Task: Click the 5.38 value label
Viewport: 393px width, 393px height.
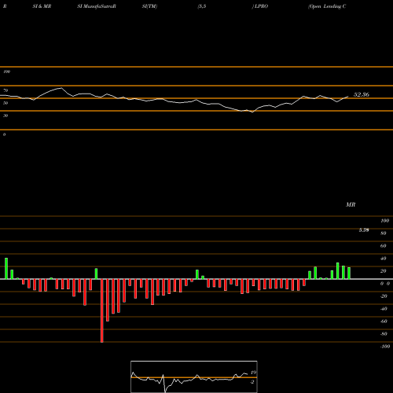Action: 364,230
